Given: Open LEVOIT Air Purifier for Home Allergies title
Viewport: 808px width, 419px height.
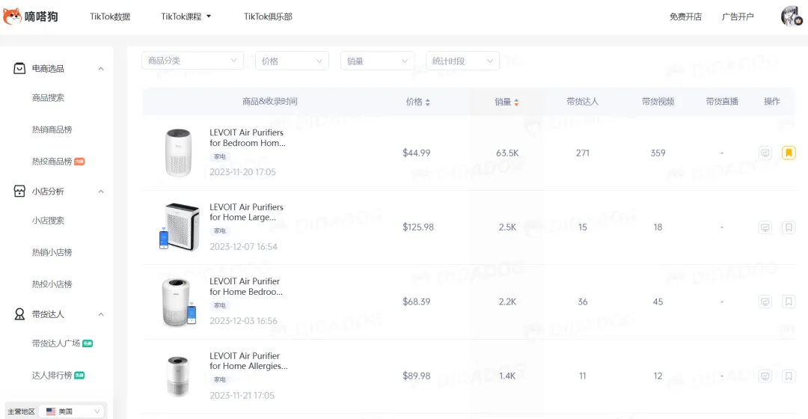Looking at the screenshot, I should (248, 361).
